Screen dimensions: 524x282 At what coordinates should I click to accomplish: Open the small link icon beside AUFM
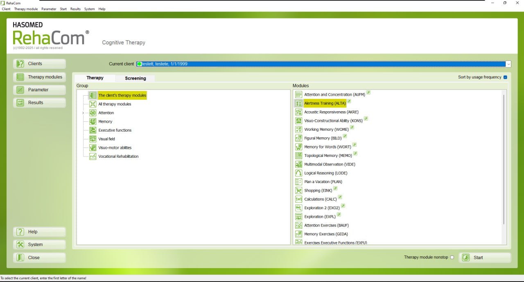[x=368, y=92]
